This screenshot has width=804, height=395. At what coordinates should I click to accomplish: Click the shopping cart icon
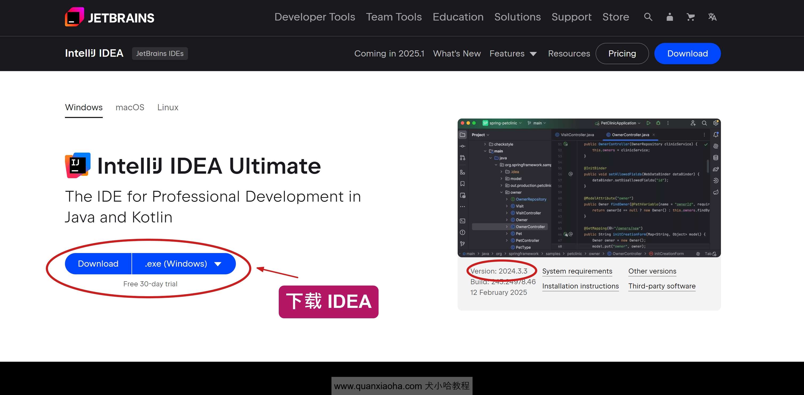690,17
